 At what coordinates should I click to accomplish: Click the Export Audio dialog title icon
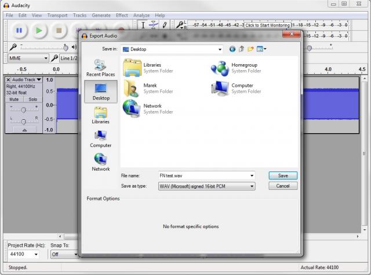click(x=85, y=36)
